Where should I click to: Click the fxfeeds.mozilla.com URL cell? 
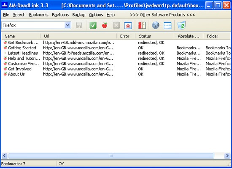pos(78,53)
